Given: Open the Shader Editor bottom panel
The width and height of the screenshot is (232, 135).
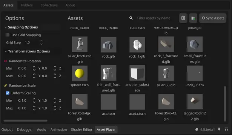Looking at the screenshot, I should click(x=82, y=129).
